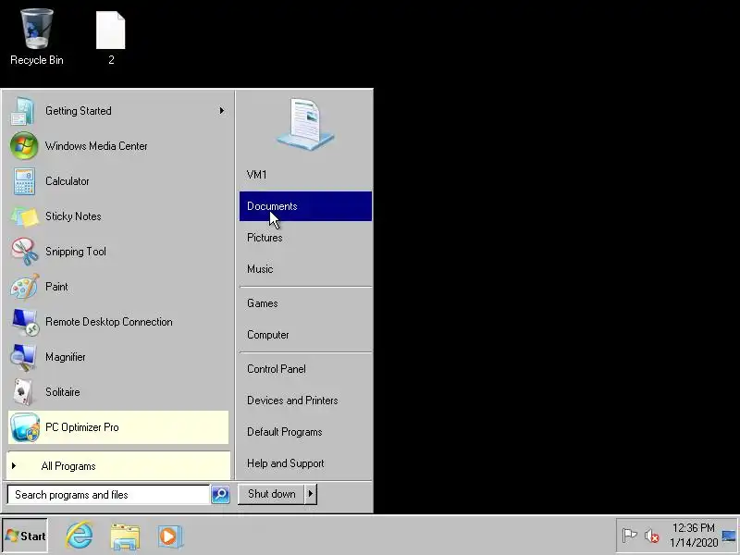Open the Action Center flag icon
The height and width of the screenshot is (555, 740).
point(629,536)
